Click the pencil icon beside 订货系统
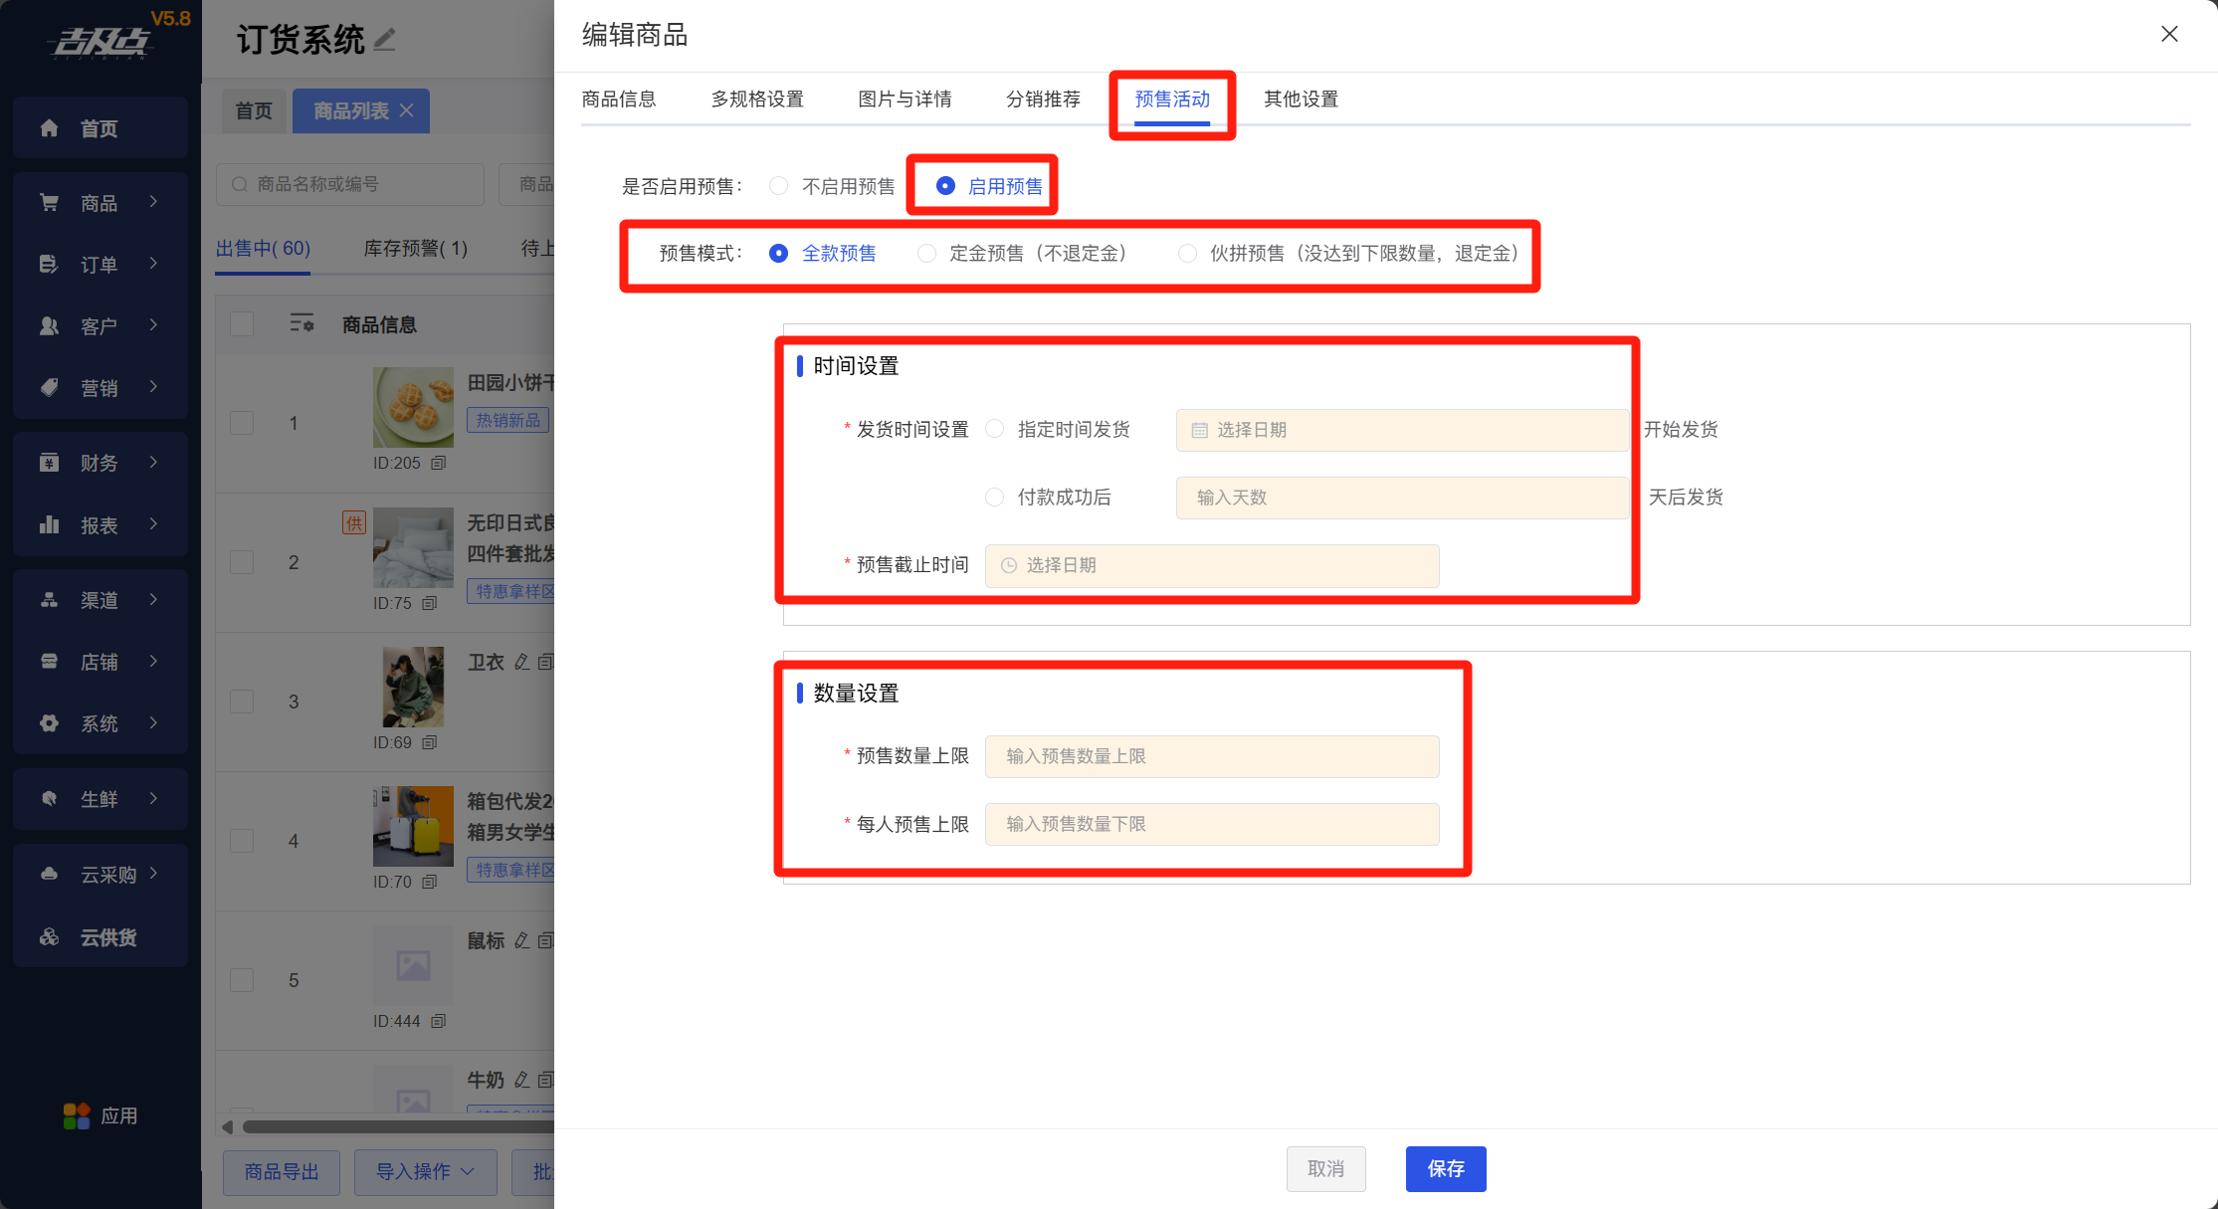 [385, 40]
